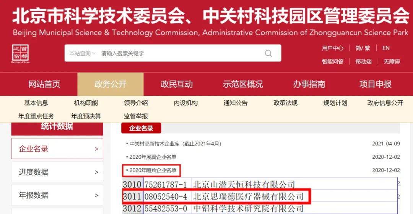
Task: Select 政务公开 main menu tab
Action: pos(111,84)
